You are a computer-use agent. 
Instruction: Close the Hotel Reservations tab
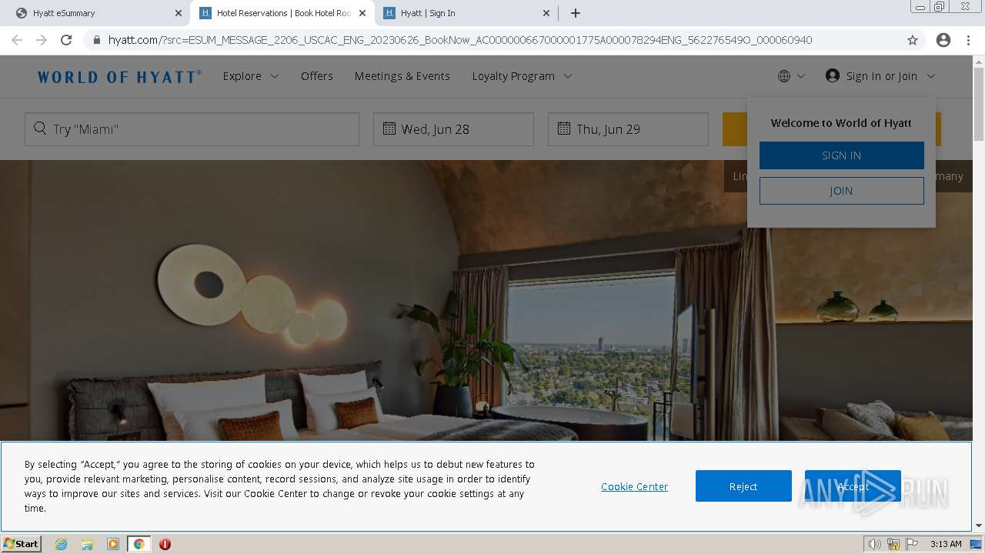[362, 13]
